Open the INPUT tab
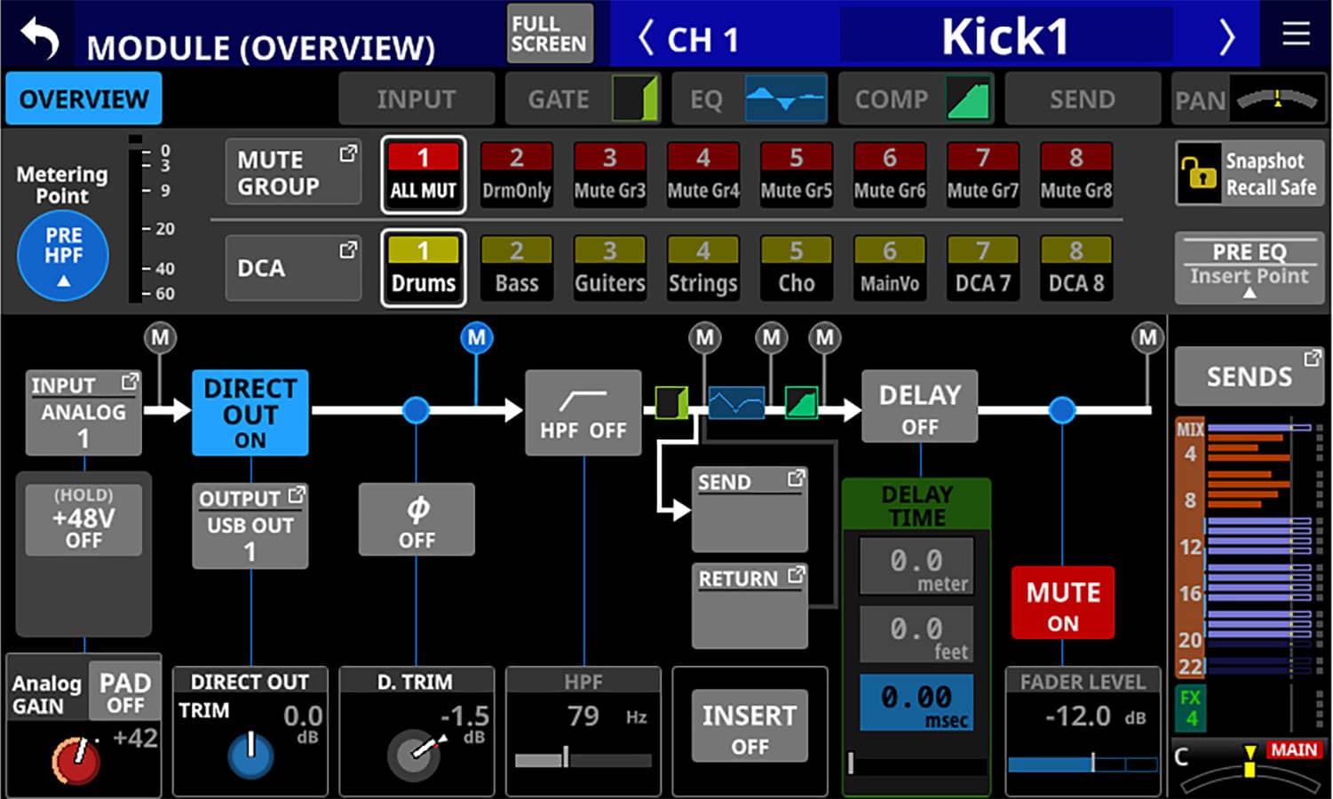Screen dimensions: 1333x799 point(416,99)
